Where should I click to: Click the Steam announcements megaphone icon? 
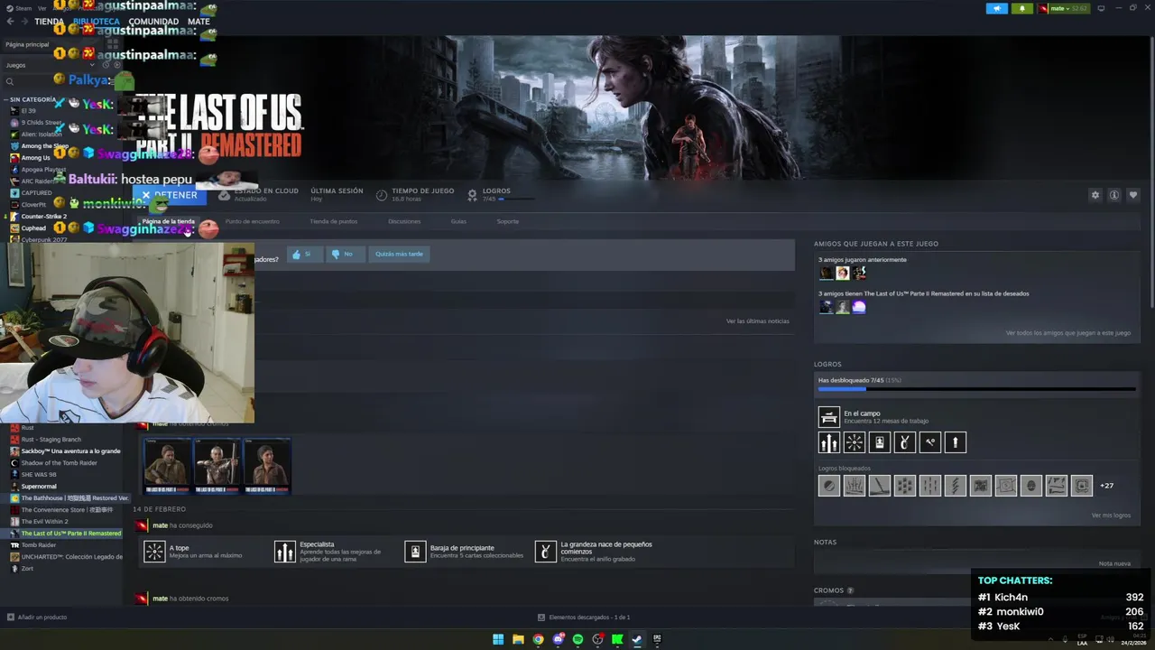click(997, 8)
